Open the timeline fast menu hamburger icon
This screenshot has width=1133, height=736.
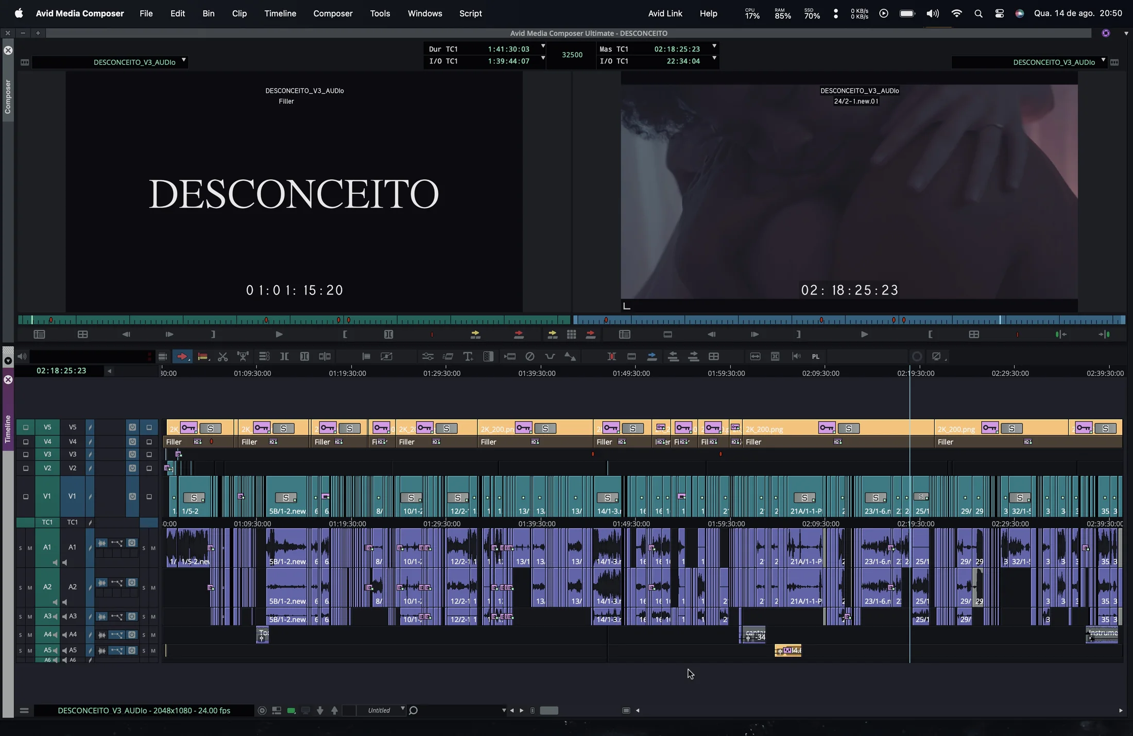pyautogui.click(x=24, y=711)
